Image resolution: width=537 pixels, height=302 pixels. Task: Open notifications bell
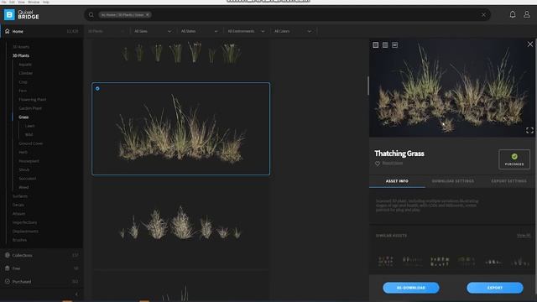pyautogui.click(x=513, y=14)
